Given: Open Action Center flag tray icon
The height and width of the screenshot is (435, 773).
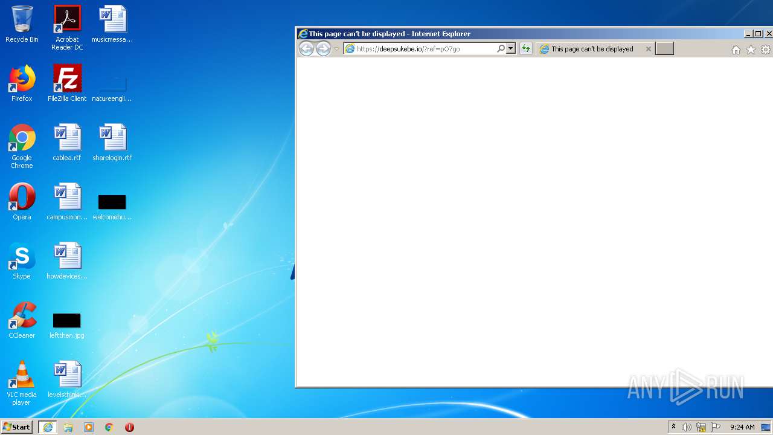Looking at the screenshot, I should click(x=716, y=427).
